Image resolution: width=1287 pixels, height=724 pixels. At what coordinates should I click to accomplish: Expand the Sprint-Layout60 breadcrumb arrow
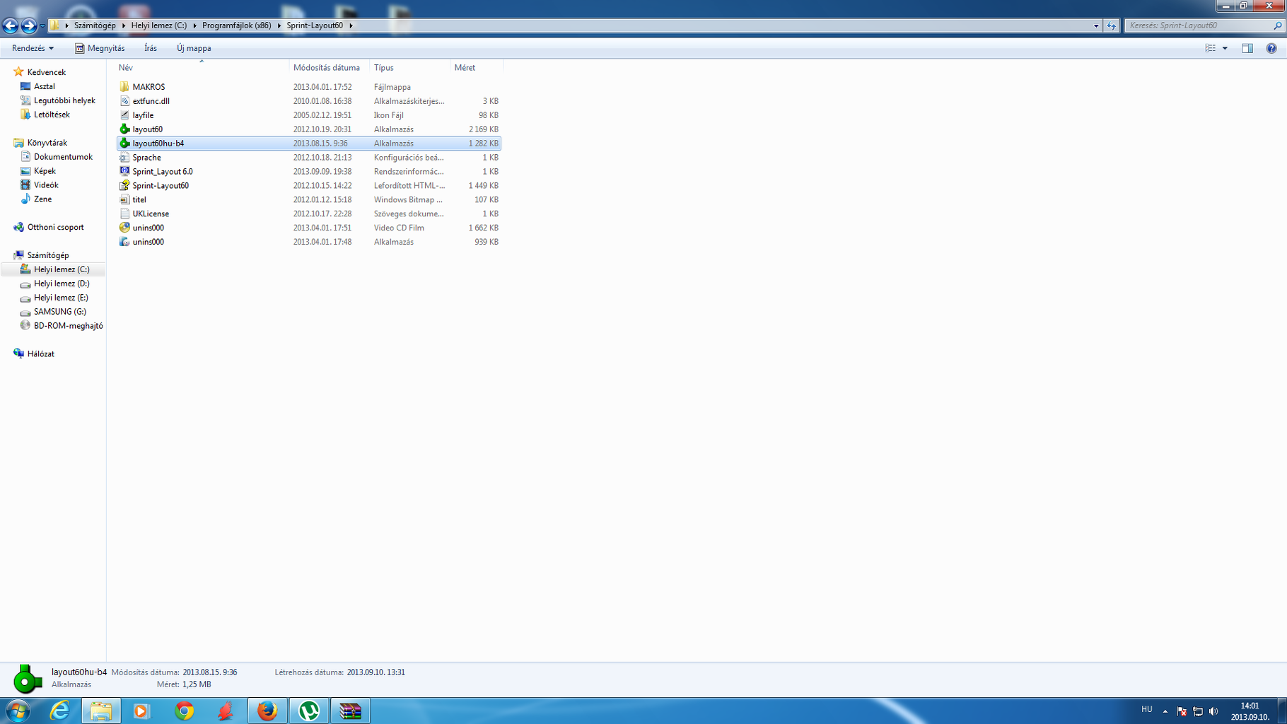[x=351, y=25]
